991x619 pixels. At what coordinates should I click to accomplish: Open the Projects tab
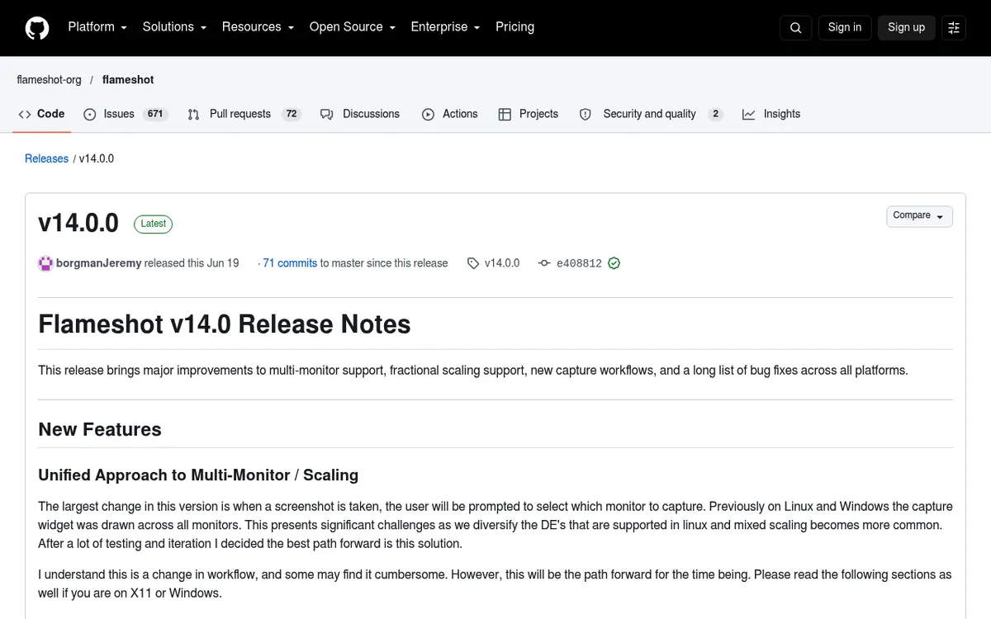(x=529, y=114)
